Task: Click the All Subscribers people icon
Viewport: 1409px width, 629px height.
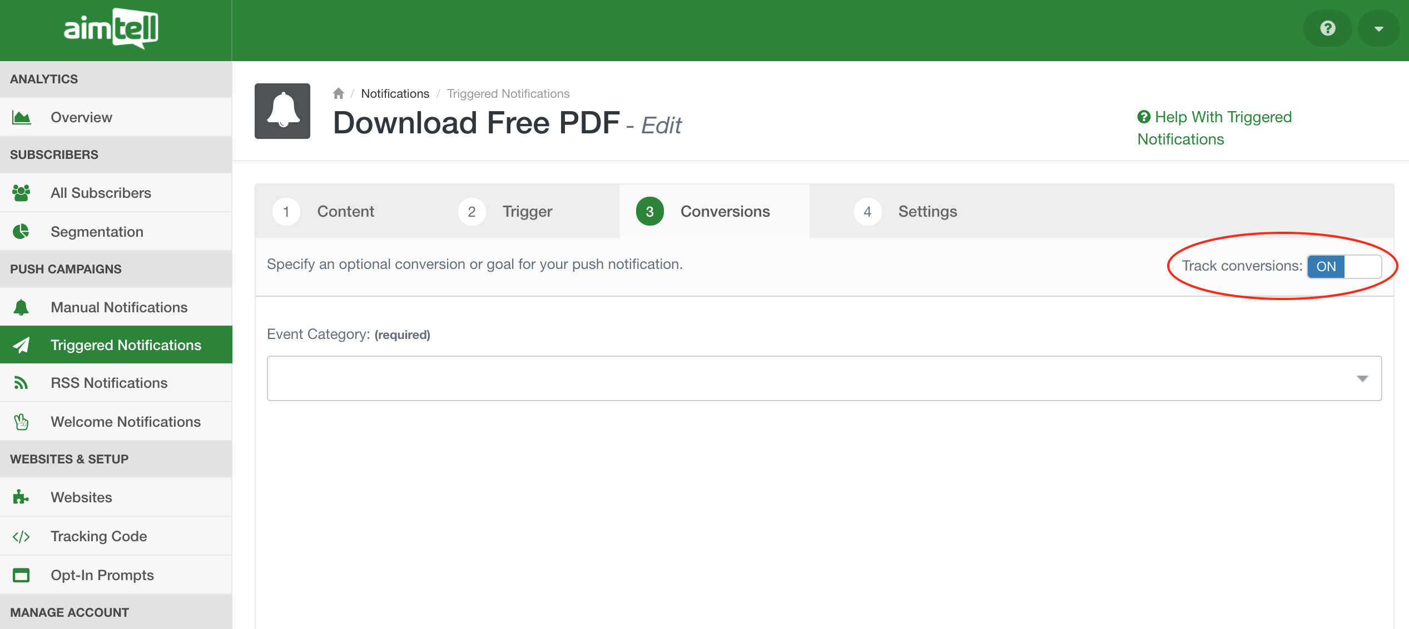Action: point(21,193)
